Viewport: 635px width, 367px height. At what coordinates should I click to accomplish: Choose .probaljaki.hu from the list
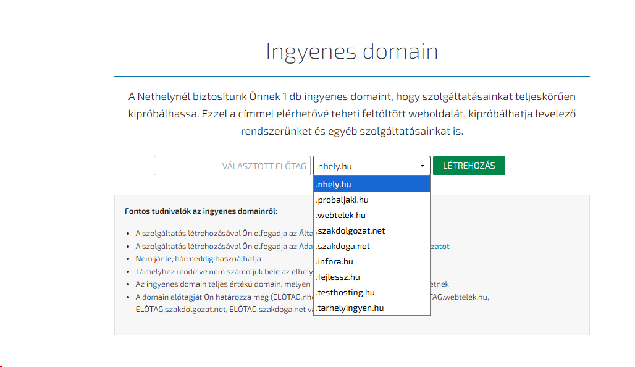point(371,200)
